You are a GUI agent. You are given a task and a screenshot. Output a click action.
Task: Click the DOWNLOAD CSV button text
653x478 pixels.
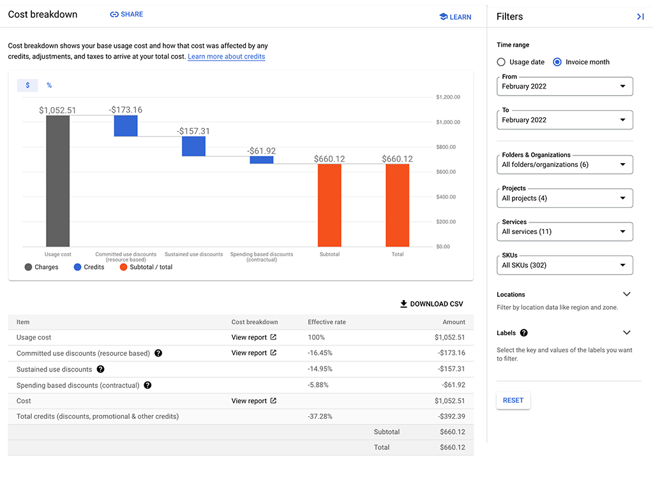click(437, 304)
